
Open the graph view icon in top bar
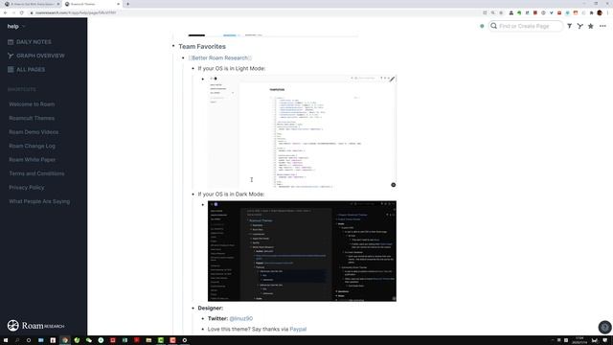(580, 26)
